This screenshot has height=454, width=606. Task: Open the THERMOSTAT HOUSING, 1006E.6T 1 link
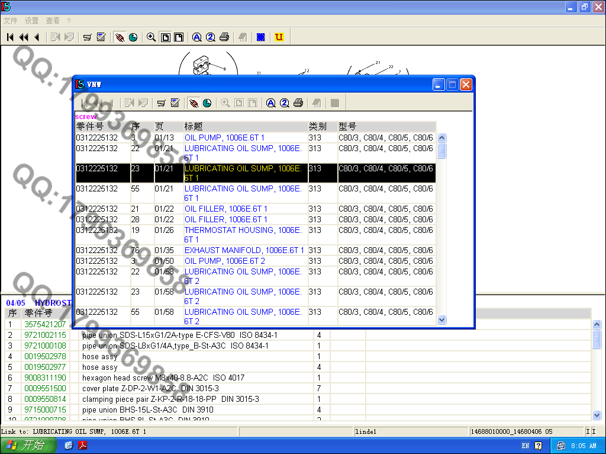click(x=243, y=230)
